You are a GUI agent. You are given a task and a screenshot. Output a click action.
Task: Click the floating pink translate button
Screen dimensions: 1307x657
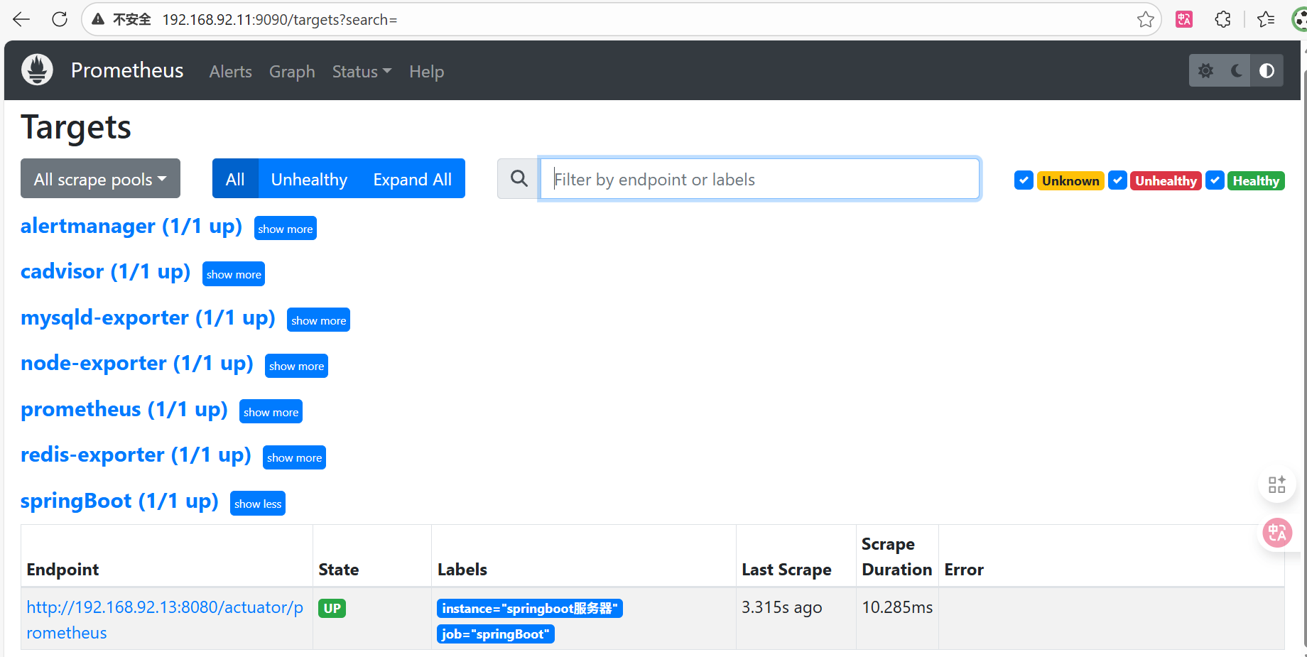tap(1277, 532)
